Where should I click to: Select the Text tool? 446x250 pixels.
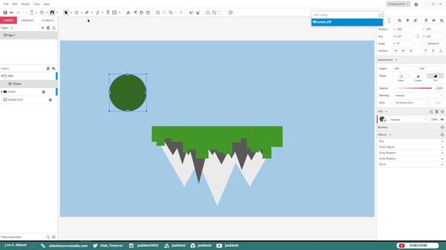108,12
